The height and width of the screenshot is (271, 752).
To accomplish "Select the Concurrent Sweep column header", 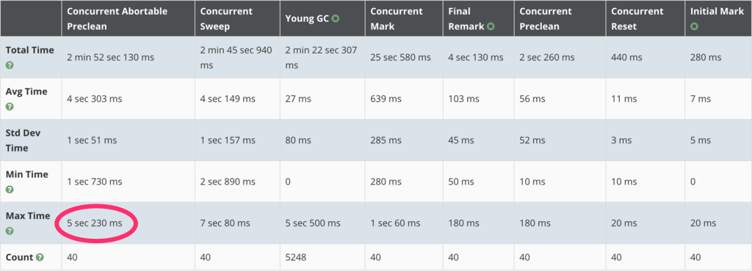I will [x=237, y=18].
